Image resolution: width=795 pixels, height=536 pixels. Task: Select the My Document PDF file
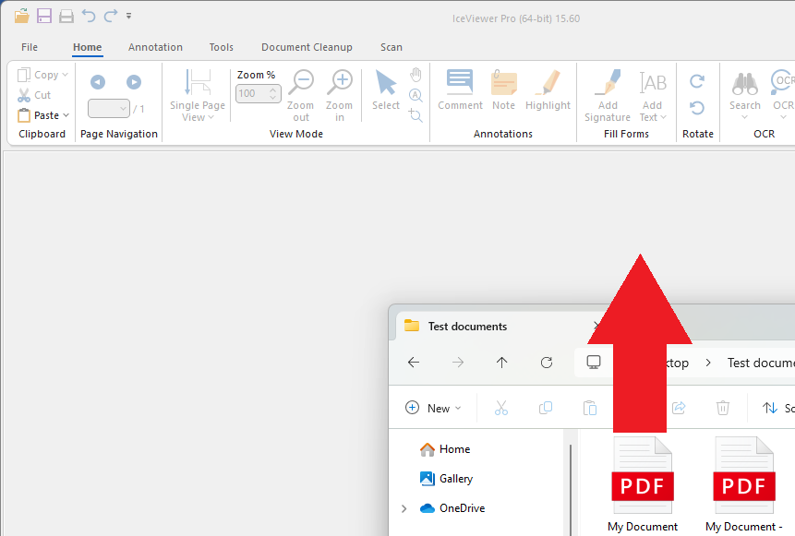tap(643, 484)
